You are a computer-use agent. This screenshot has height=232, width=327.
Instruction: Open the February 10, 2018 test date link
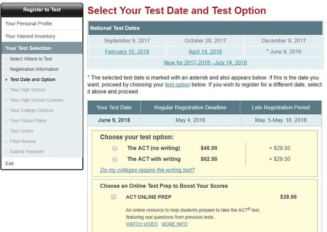(x=127, y=51)
